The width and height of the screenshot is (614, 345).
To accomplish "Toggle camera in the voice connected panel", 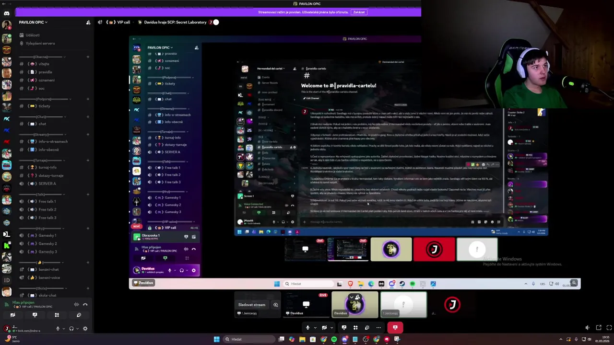I will tap(12, 315).
